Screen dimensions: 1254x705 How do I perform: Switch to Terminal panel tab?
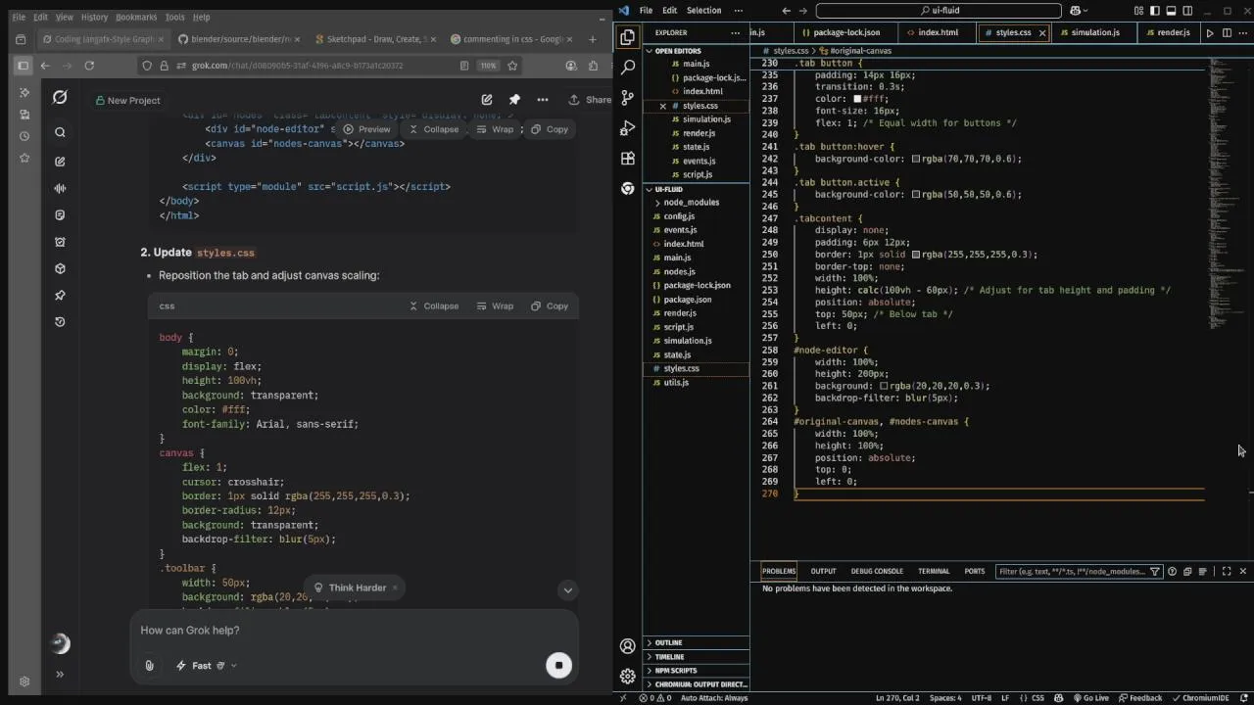click(x=934, y=572)
